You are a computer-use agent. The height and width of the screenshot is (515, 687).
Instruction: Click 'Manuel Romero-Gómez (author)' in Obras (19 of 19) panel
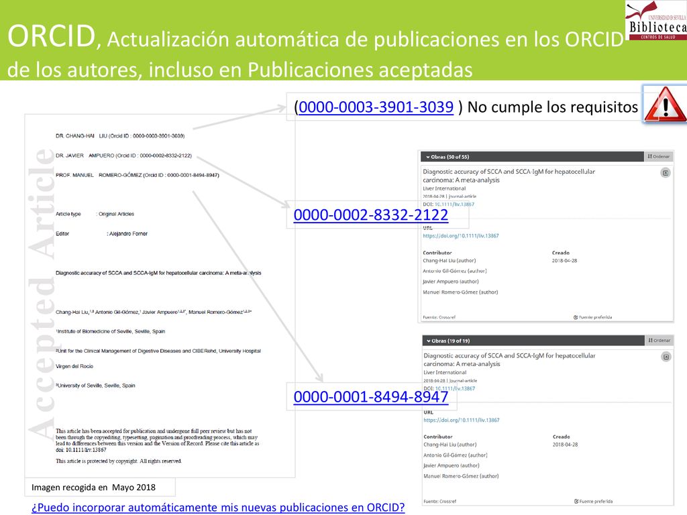(x=461, y=476)
